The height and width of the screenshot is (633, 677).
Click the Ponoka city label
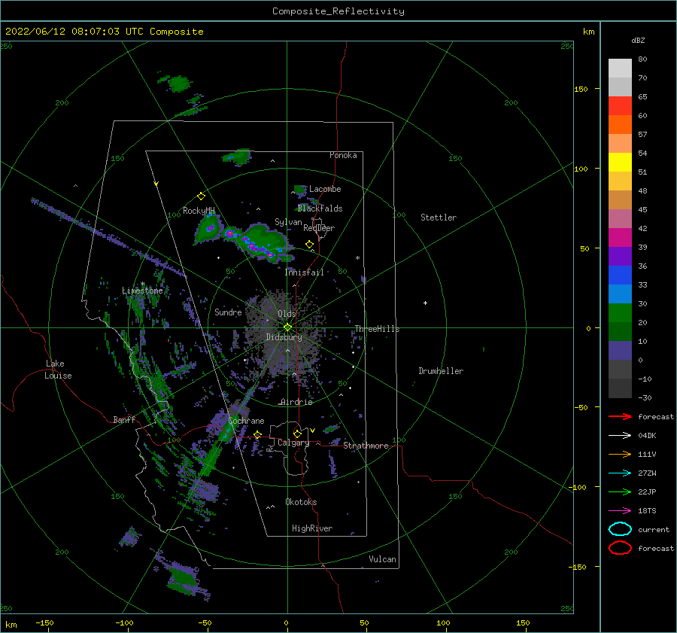[x=343, y=155]
